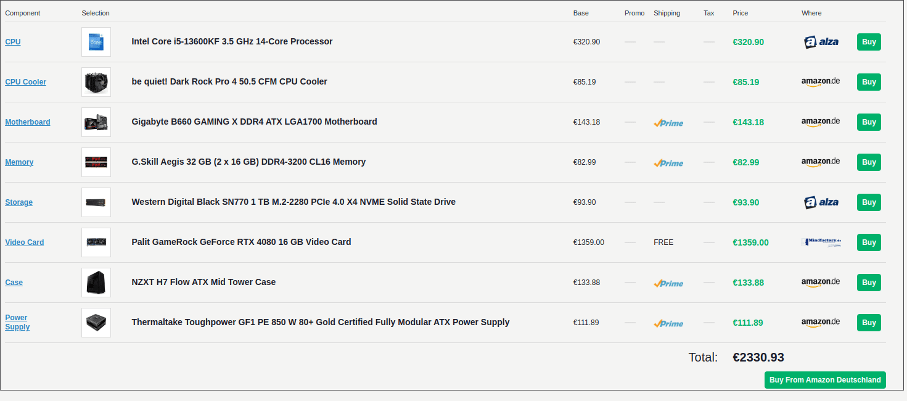Screen dimensions: 907x401
Task: Click the Dark Rock Pro 4 cooler image
Action: [96, 82]
